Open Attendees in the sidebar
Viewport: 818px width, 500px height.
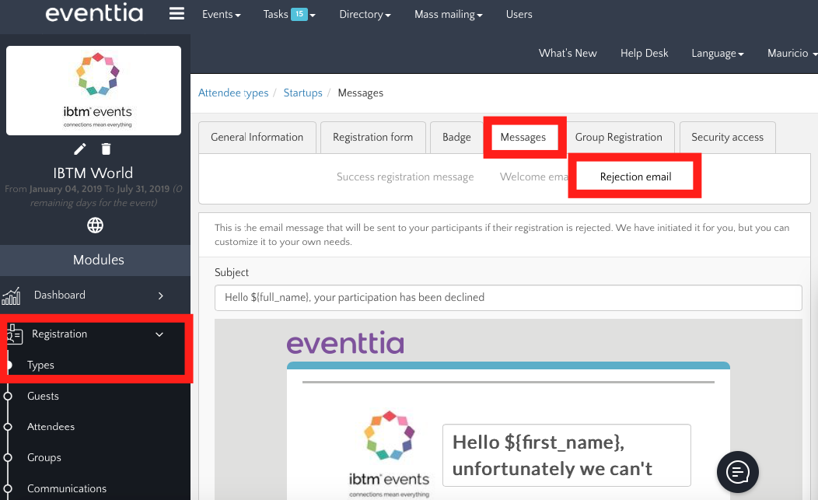(51, 427)
